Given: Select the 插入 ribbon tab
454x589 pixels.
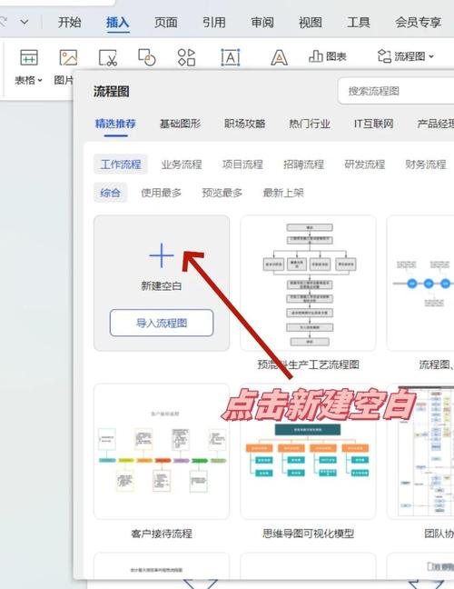Looking at the screenshot, I should (117, 23).
